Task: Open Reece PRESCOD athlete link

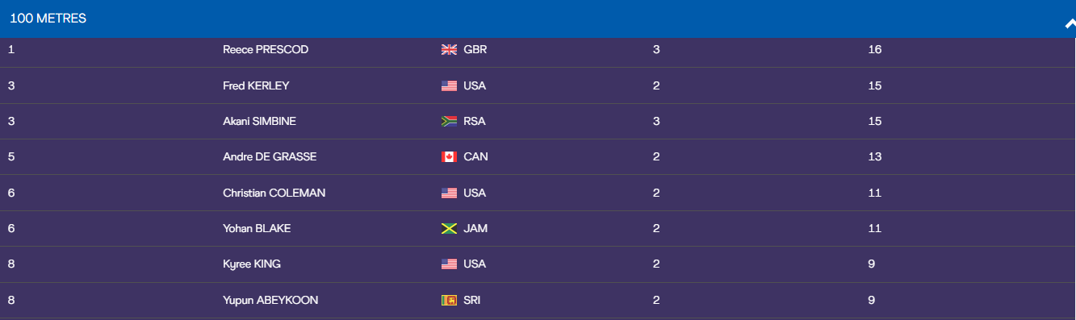Action: click(266, 50)
